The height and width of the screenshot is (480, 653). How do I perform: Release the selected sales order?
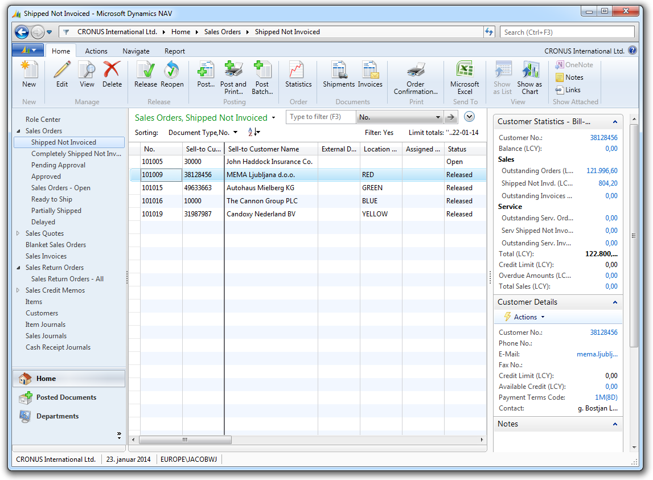(x=145, y=75)
